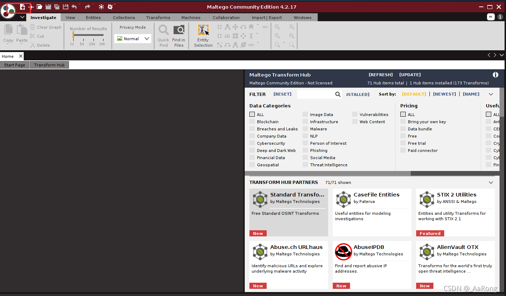Click the filter search text field
This screenshot has width=506, height=296.
[x=316, y=94]
